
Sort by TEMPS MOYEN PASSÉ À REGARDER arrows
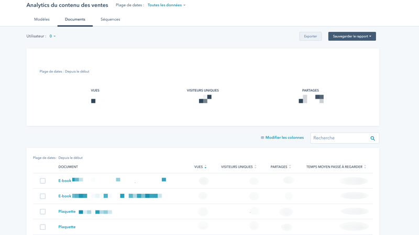(x=365, y=167)
